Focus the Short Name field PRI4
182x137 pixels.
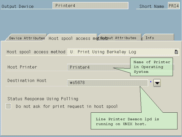(x=174, y=6)
